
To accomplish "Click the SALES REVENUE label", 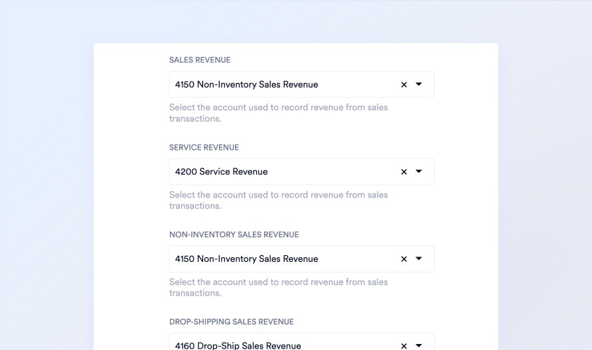I will click(x=200, y=60).
